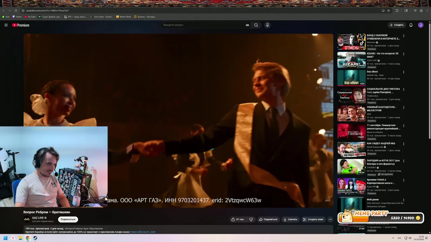
Task: Click the #ВопросРебром hashtag
Action: [74, 229]
